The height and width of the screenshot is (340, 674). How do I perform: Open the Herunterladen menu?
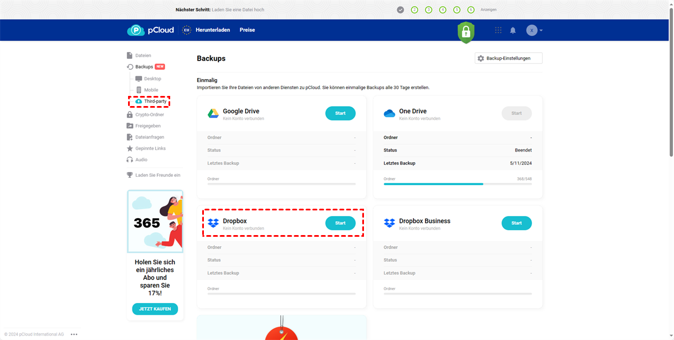(213, 30)
